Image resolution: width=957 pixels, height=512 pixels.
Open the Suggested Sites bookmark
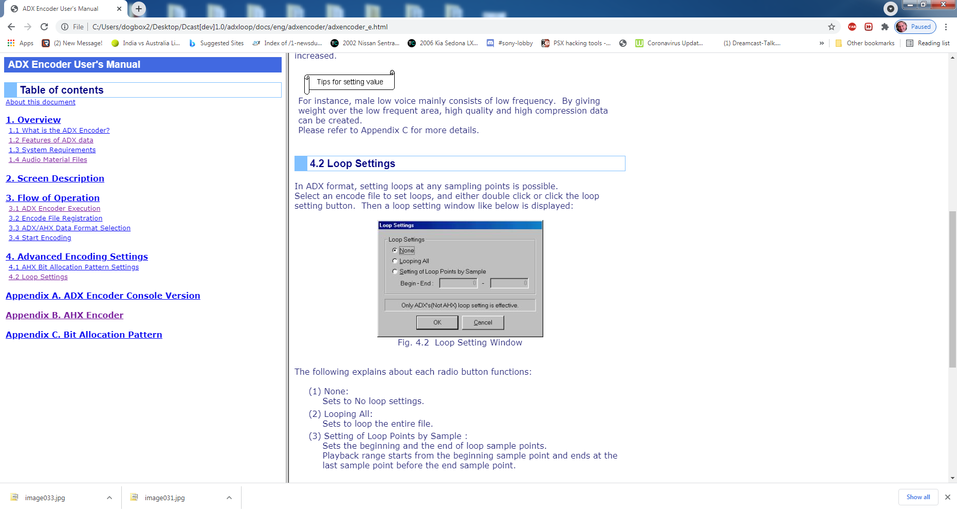point(216,43)
